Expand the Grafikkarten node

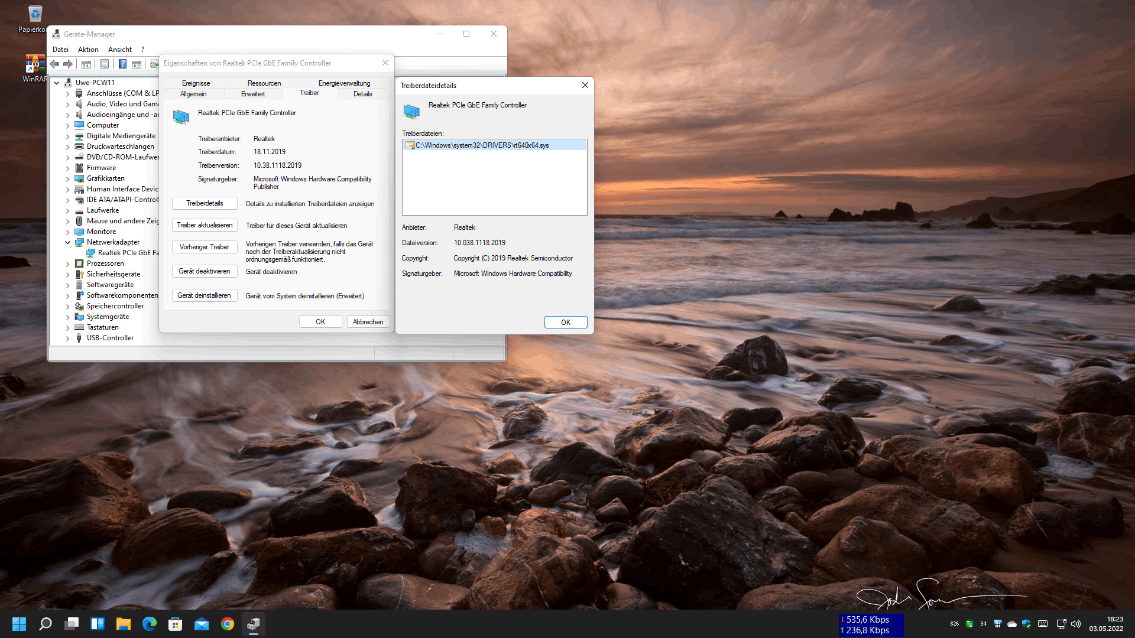coord(67,178)
